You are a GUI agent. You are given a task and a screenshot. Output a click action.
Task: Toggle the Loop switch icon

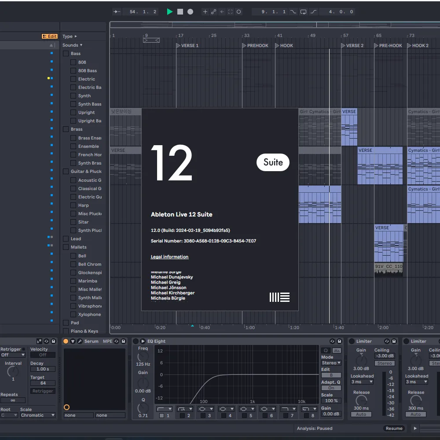tap(303, 12)
